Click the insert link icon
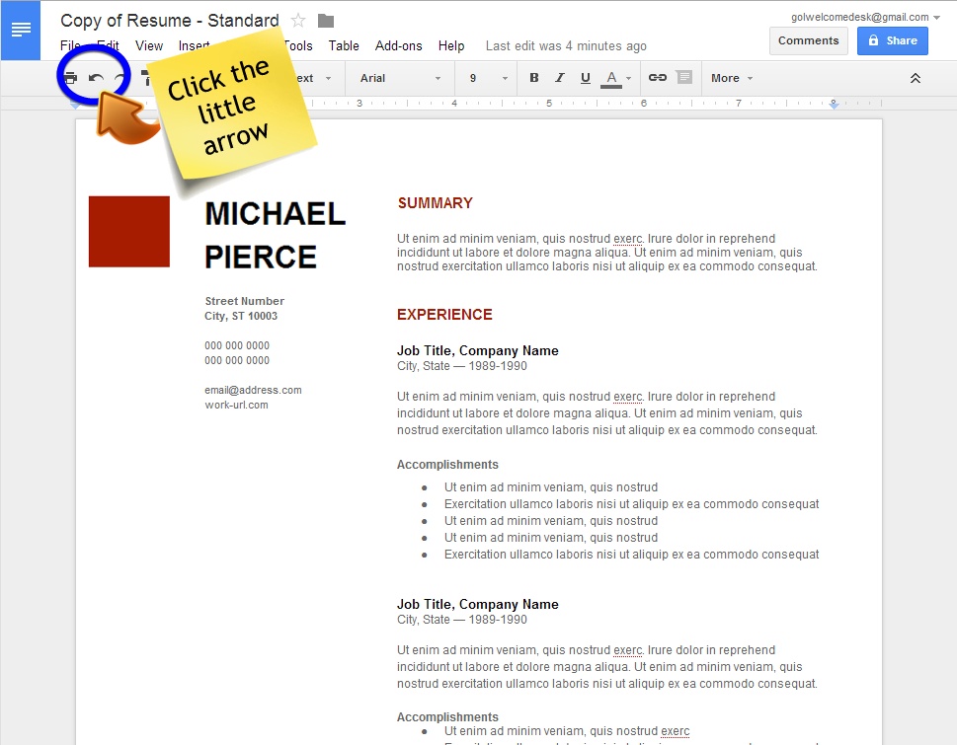The image size is (957, 745). pyautogui.click(x=657, y=78)
